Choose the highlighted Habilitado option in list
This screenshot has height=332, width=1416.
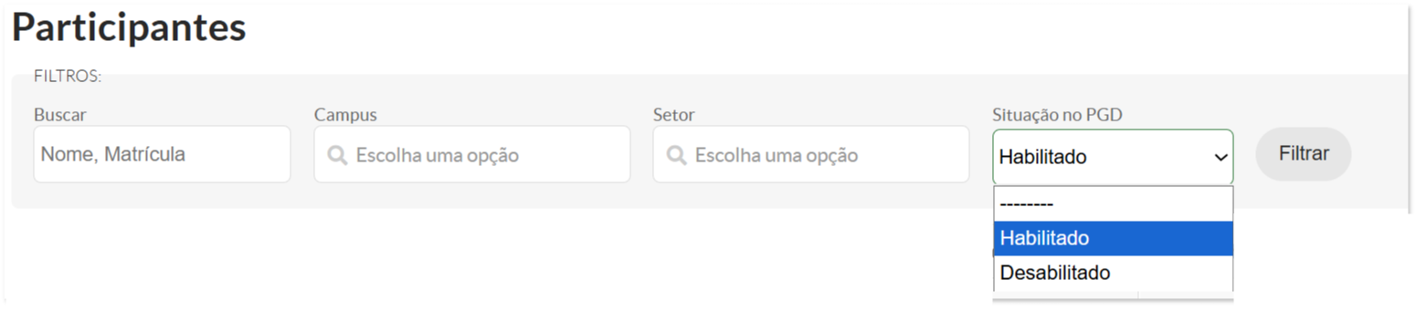[x=1113, y=238]
